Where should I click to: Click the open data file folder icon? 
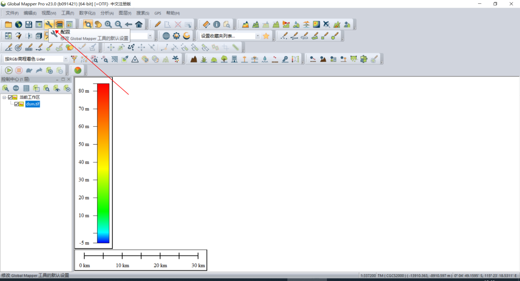[8, 24]
